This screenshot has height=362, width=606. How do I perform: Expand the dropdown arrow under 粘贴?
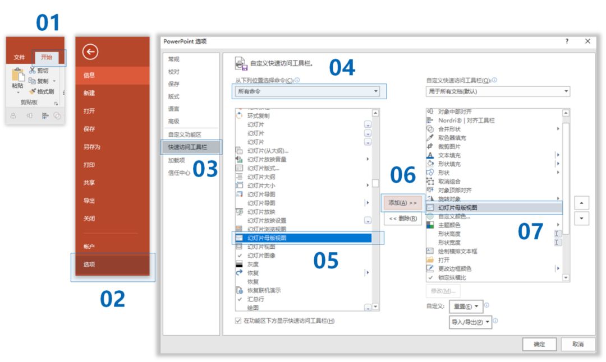point(18,92)
